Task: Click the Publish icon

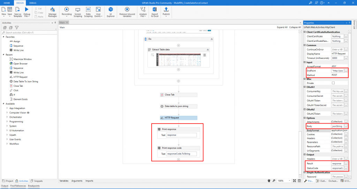Action: point(166,9)
